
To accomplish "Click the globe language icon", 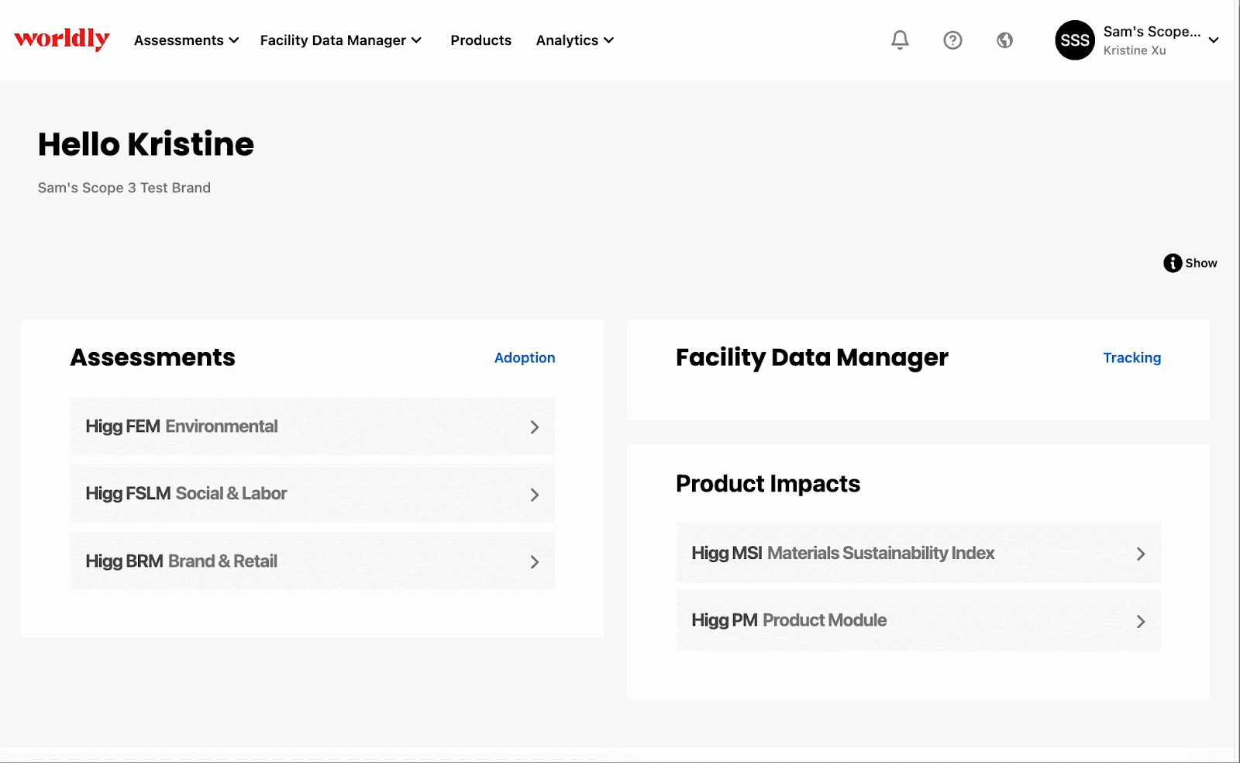I will pyautogui.click(x=1004, y=40).
